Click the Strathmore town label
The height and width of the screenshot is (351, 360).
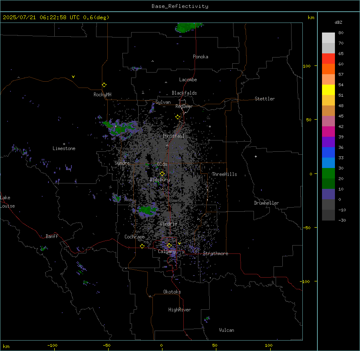[x=215, y=253]
